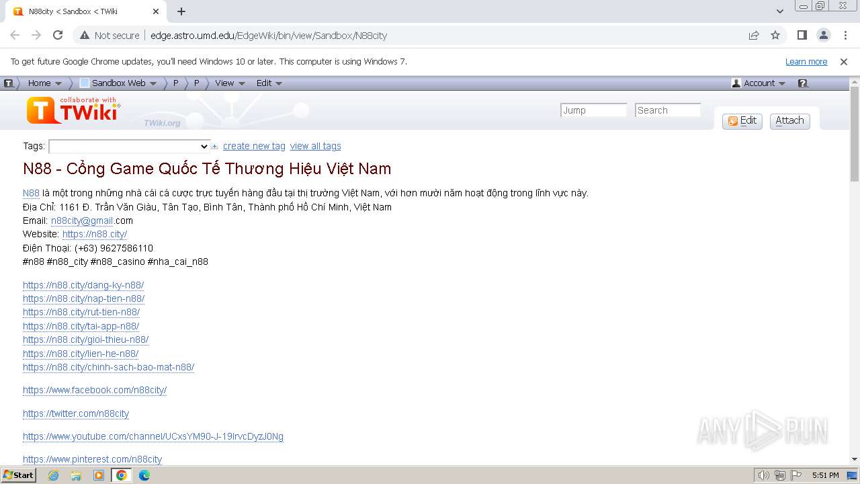The width and height of the screenshot is (860, 484).
Task: Open the pinterest.com/n88city link
Action: 92,459
